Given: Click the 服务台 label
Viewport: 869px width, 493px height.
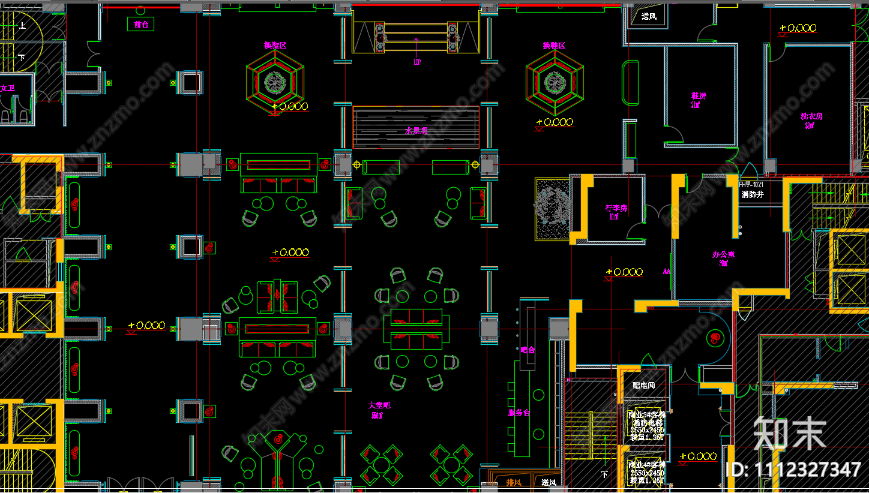Looking at the screenshot, I should point(519,412).
